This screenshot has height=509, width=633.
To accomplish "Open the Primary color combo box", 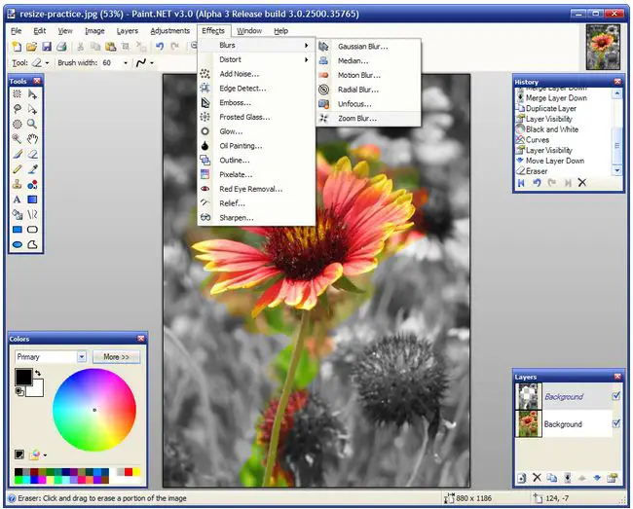I will pos(51,357).
